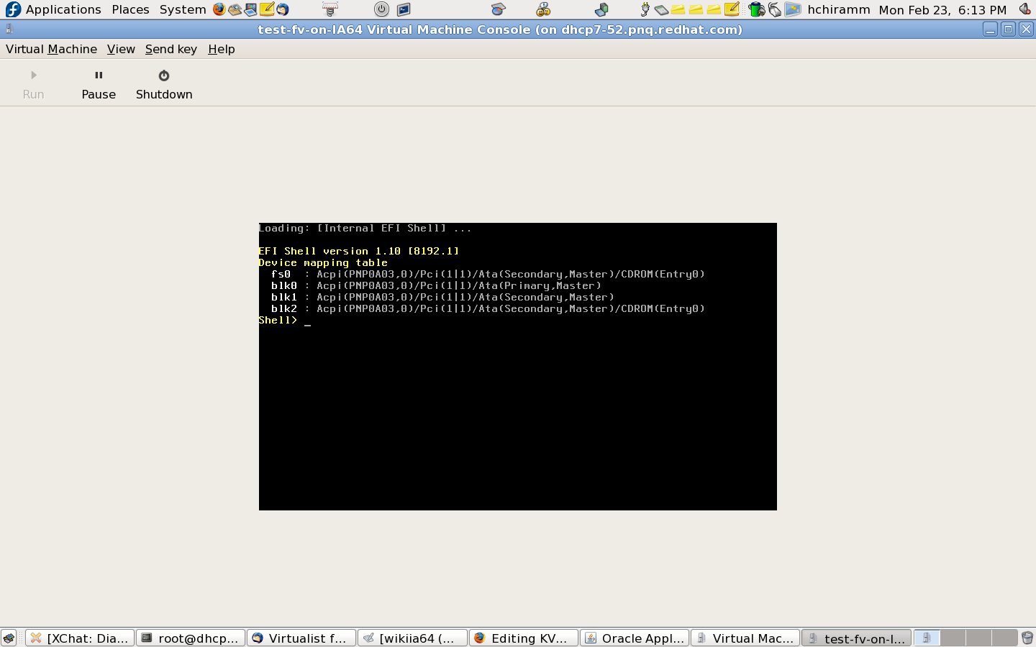This screenshot has width=1036, height=647.
Task: Click the power plug battery applet
Action: coord(645,9)
